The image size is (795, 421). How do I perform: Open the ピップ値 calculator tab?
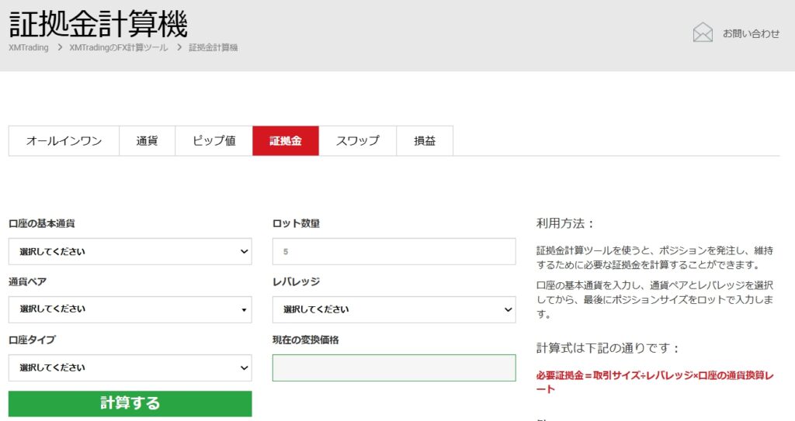click(x=214, y=141)
